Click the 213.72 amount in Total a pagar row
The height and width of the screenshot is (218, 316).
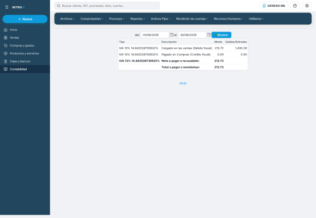tap(219, 67)
